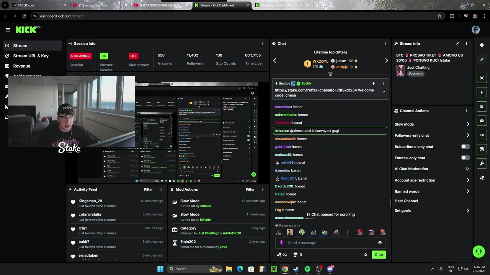Toggle the wrench widget icon in sidebar
Image resolution: width=490 pixels, height=275 pixels.
click(x=482, y=163)
